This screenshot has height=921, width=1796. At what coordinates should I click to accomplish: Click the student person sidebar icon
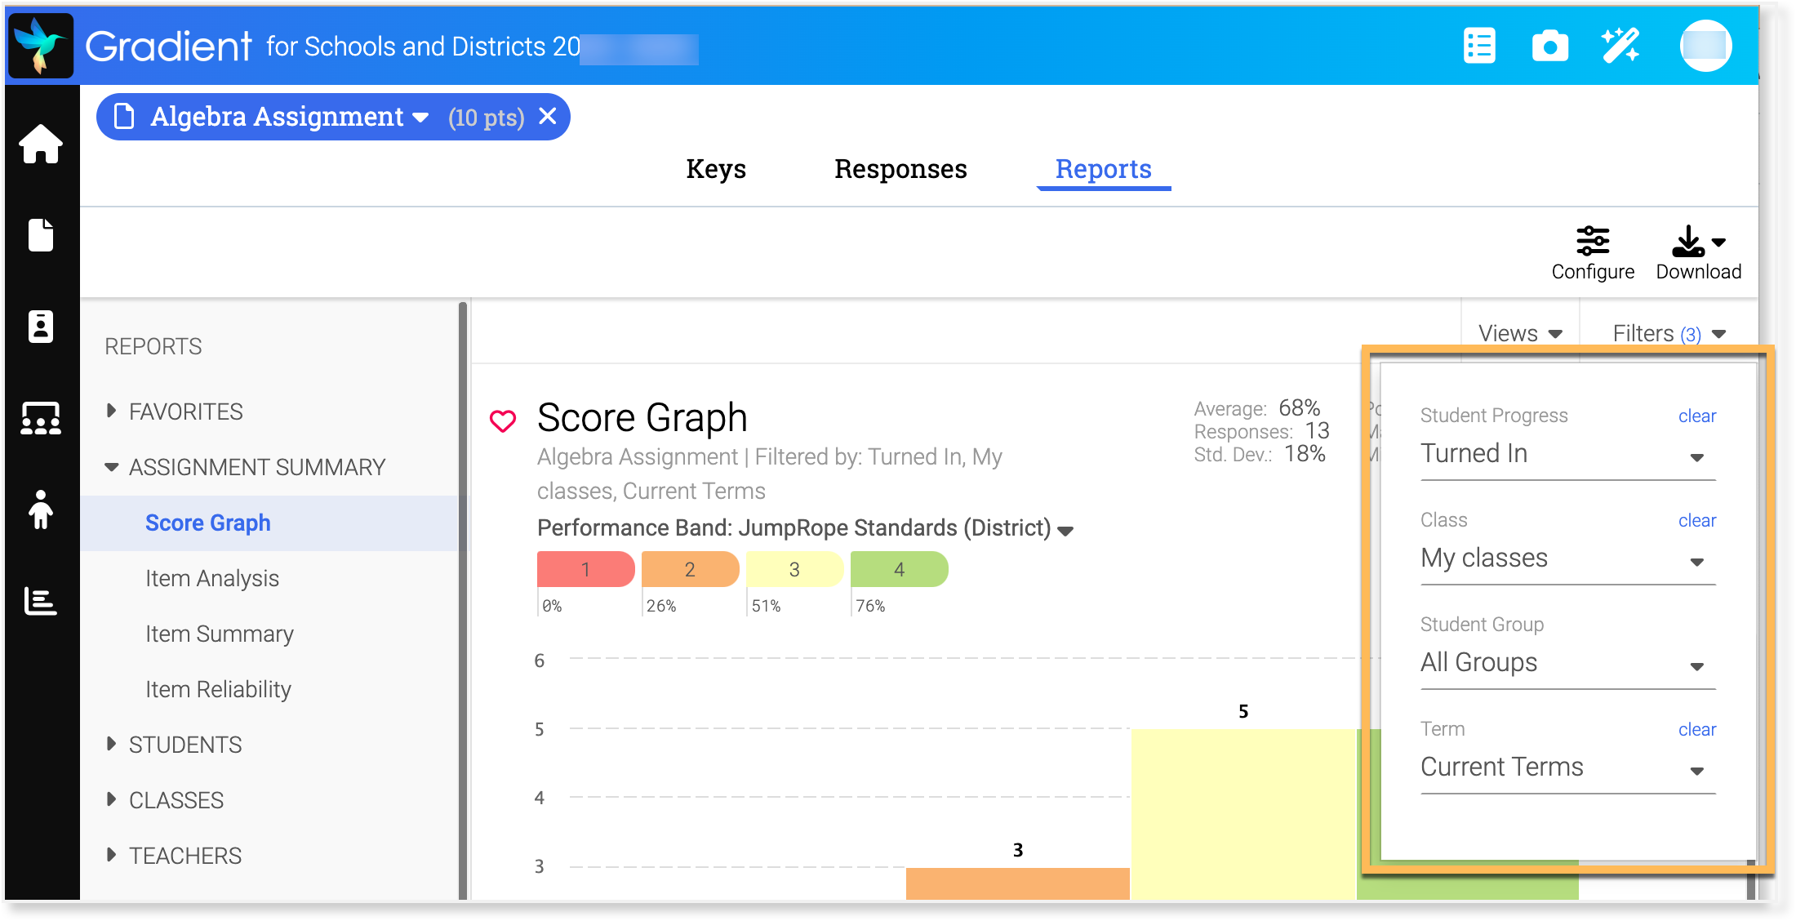[41, 509]
